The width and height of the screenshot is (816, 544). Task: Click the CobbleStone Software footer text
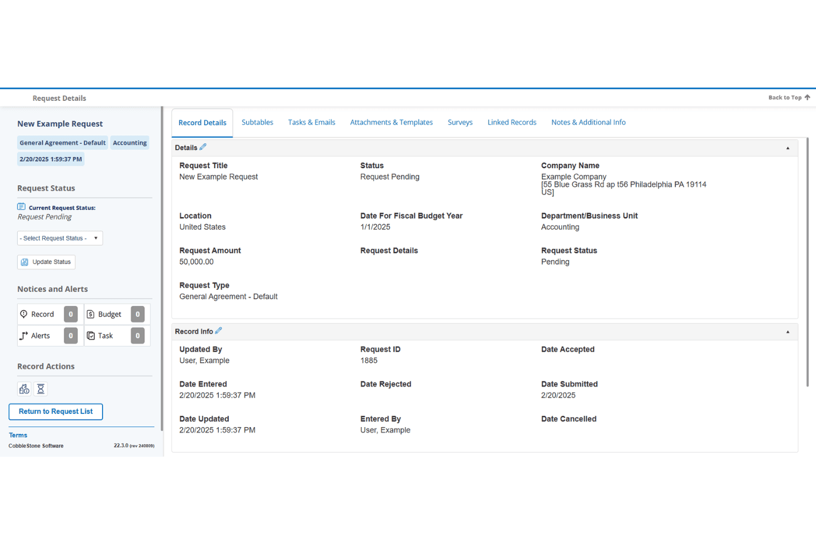pyautogui.click(x=36, y=446)
